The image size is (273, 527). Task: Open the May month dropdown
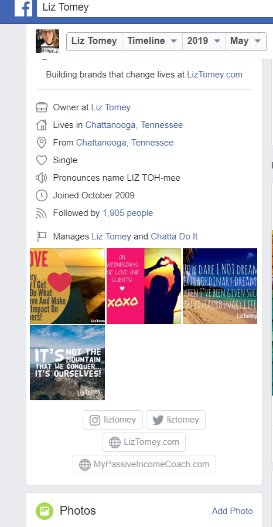coord(245,41)
